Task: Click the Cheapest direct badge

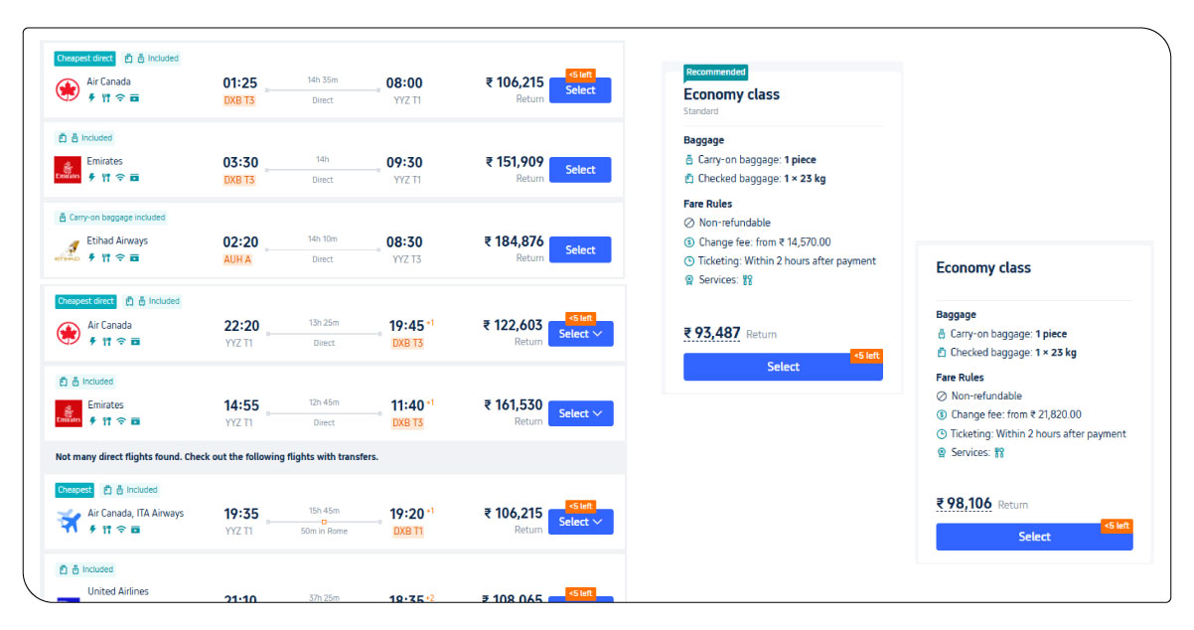Action: click(x=84, y=59)
